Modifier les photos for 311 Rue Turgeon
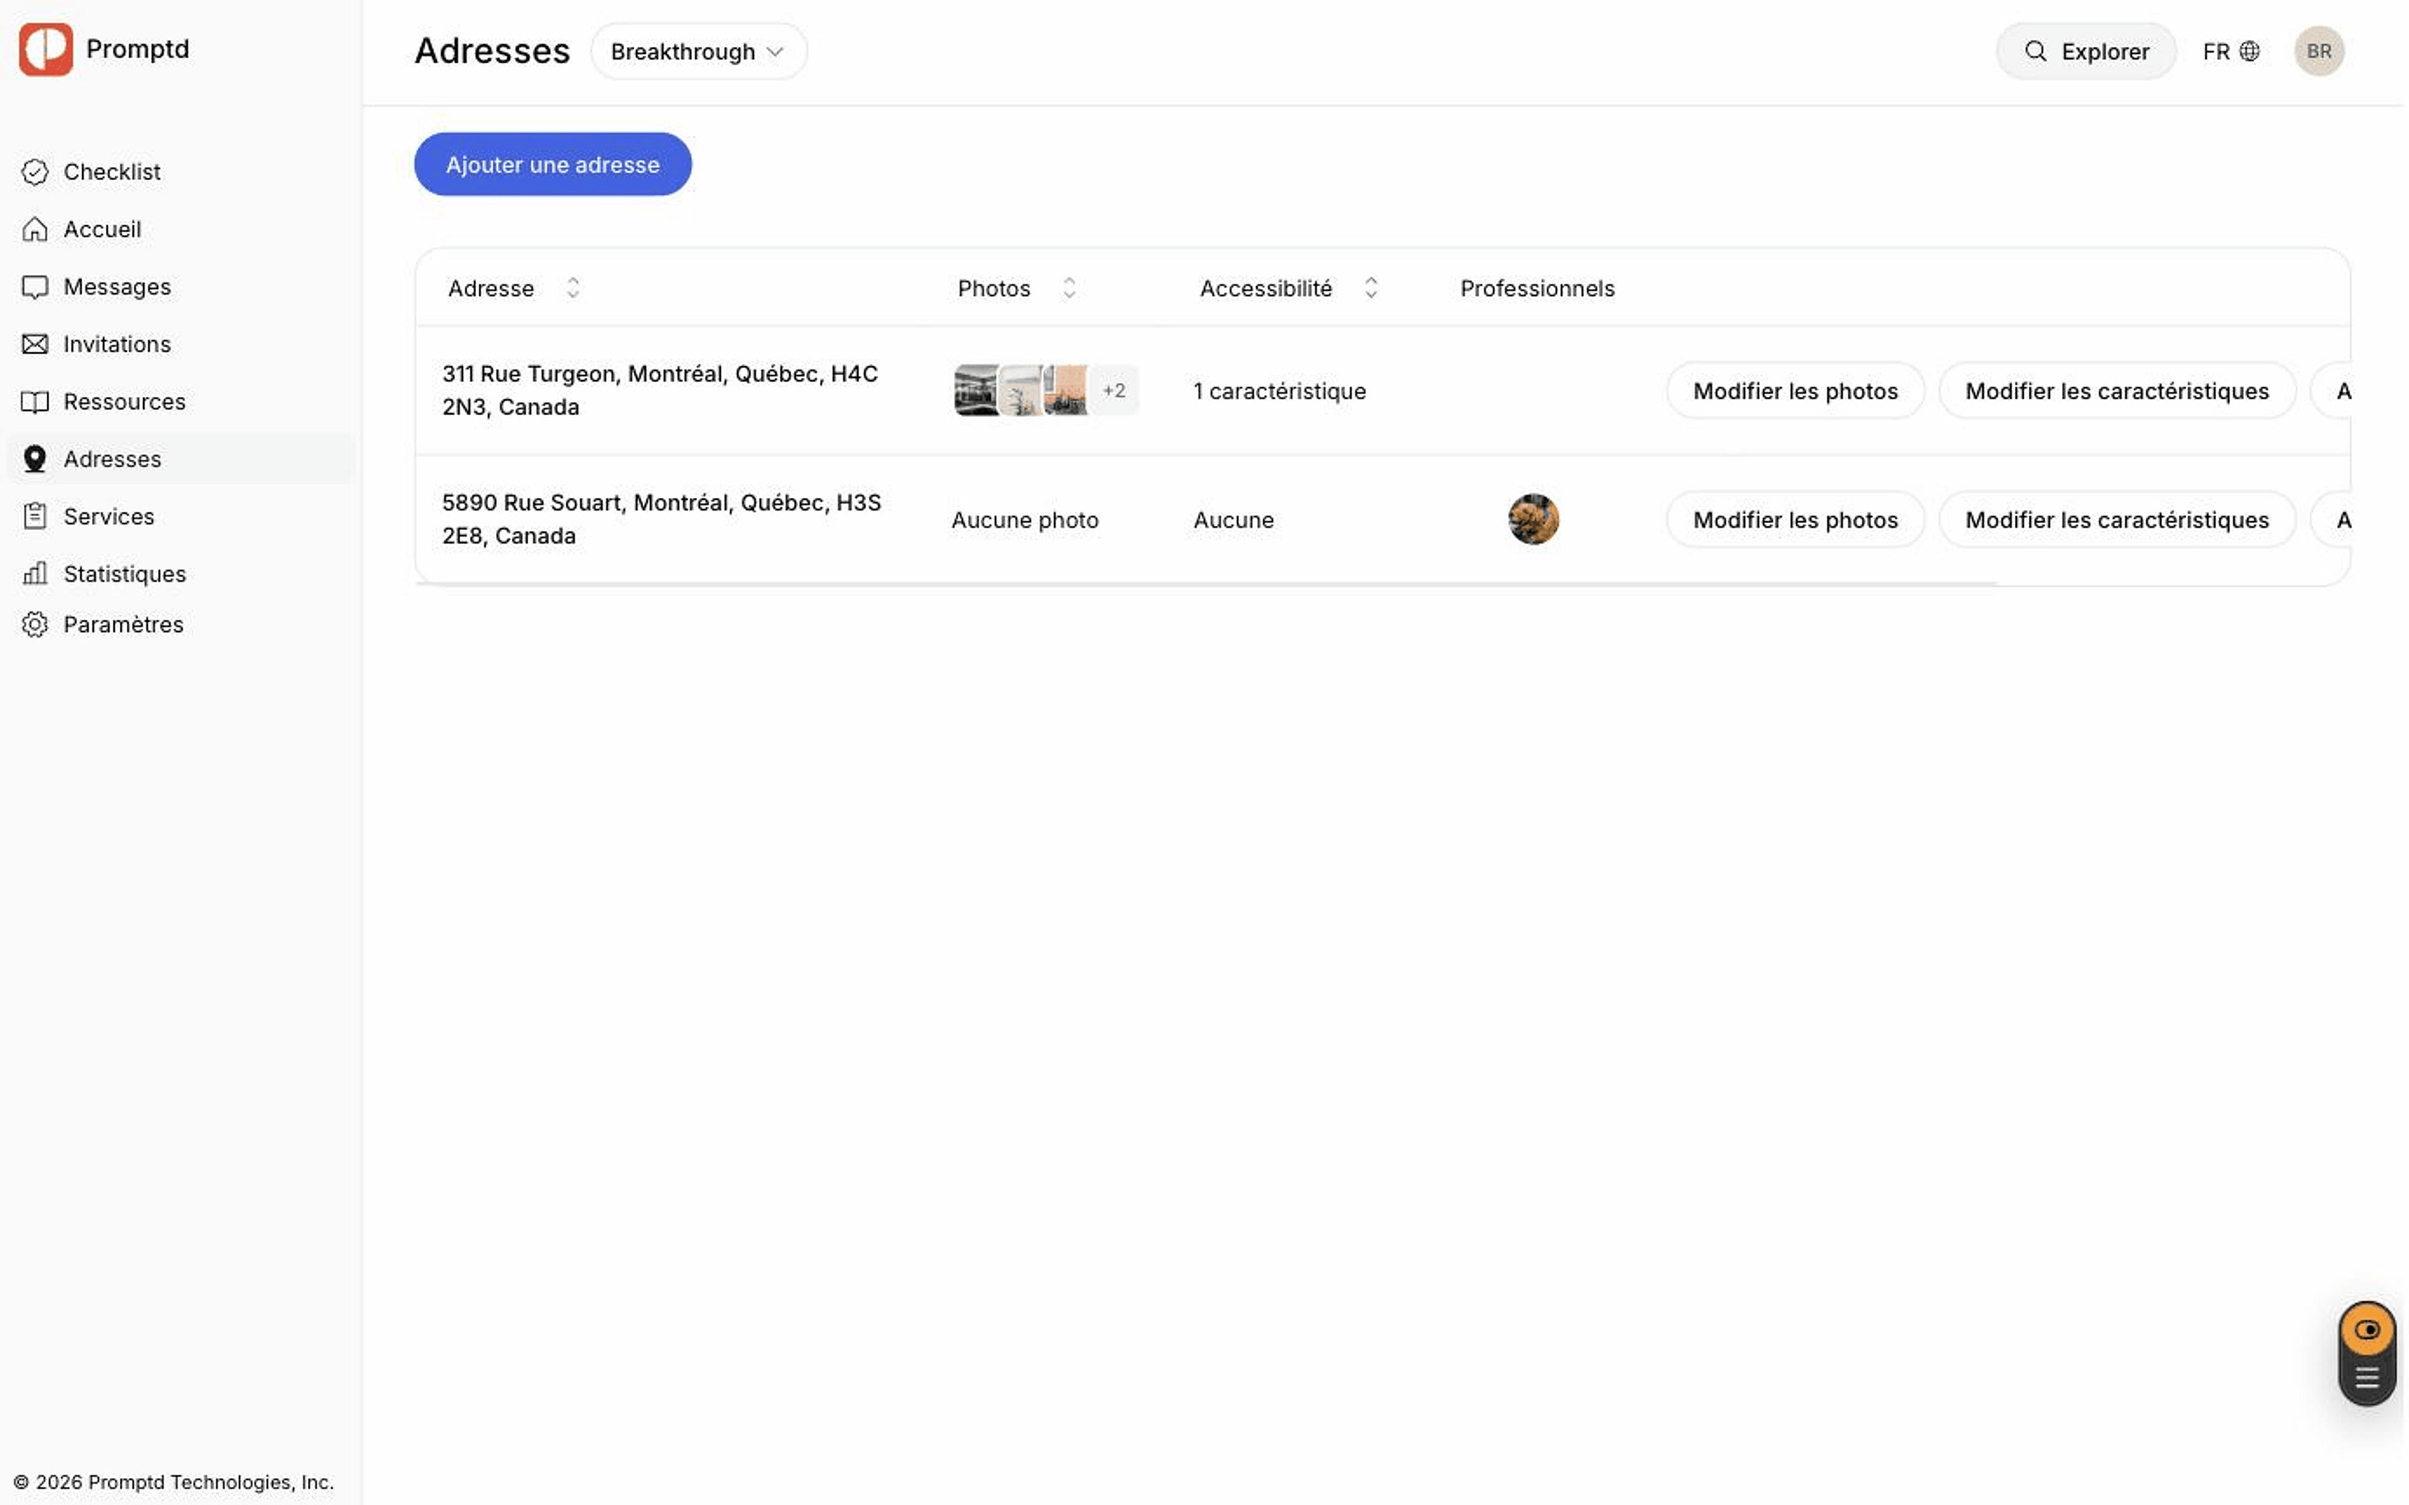2409x1505 pixels. 1796,391
